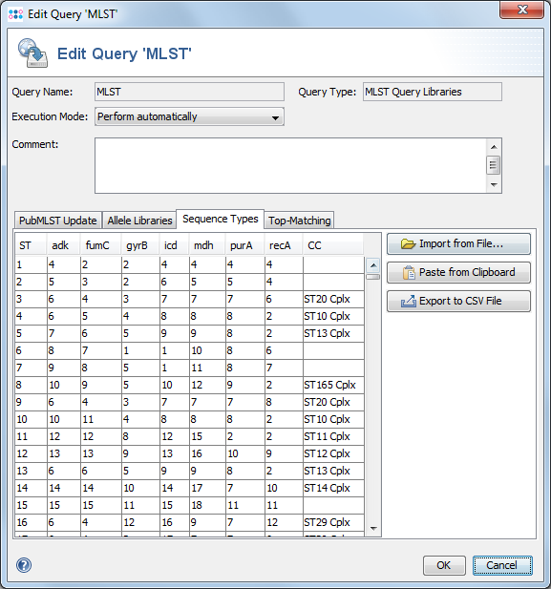Close the Edit Query dialog window
This screenshot has height=589, width=551.
[x=522, y=10]
